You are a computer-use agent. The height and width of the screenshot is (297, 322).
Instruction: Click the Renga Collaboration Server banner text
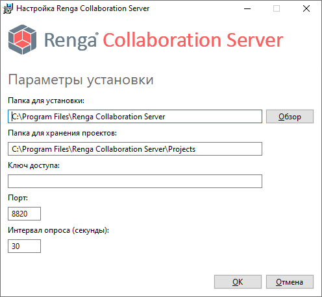[x=164, y=40]
